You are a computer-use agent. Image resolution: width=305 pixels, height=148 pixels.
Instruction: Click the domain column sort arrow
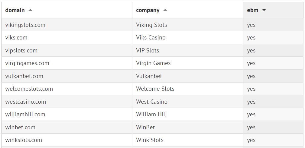30,10
